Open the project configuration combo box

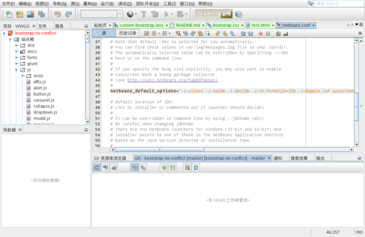tap(102, 14)
